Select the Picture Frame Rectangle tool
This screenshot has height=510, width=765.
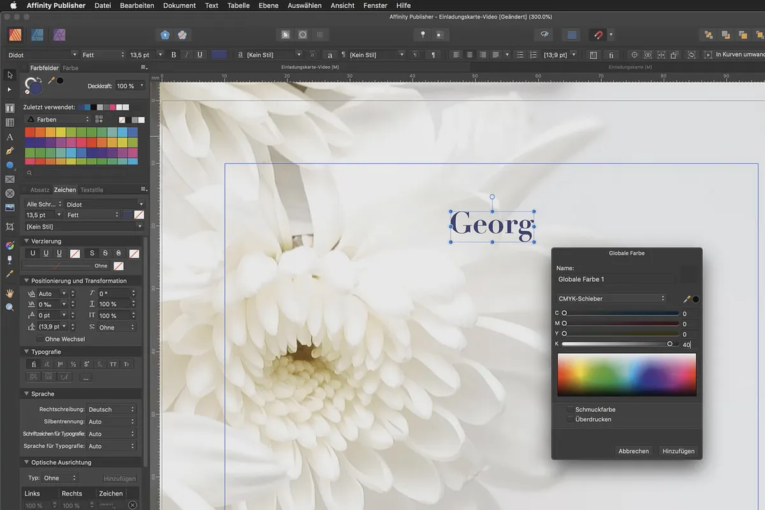10,179
